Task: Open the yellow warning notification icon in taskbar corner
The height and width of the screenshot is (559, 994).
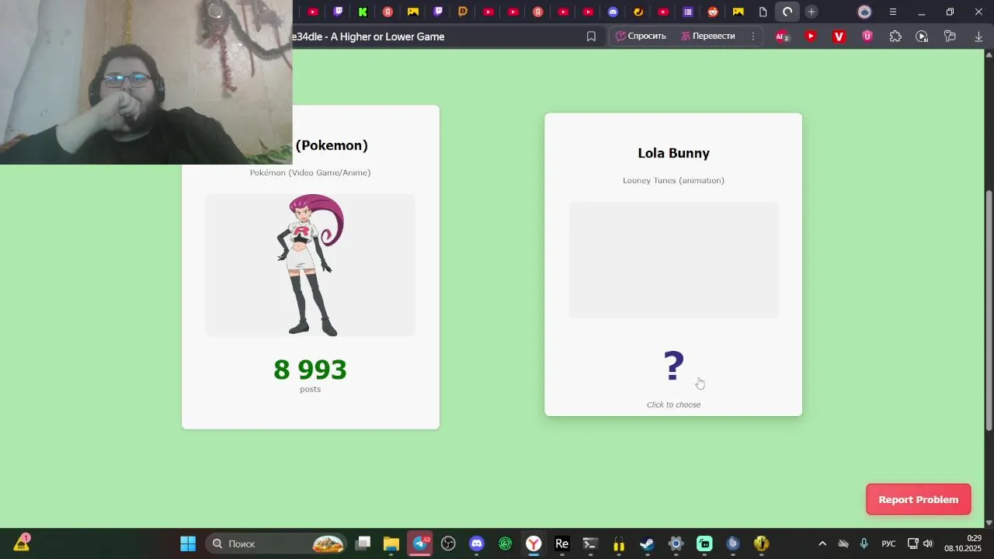Action: pos(22,542)
